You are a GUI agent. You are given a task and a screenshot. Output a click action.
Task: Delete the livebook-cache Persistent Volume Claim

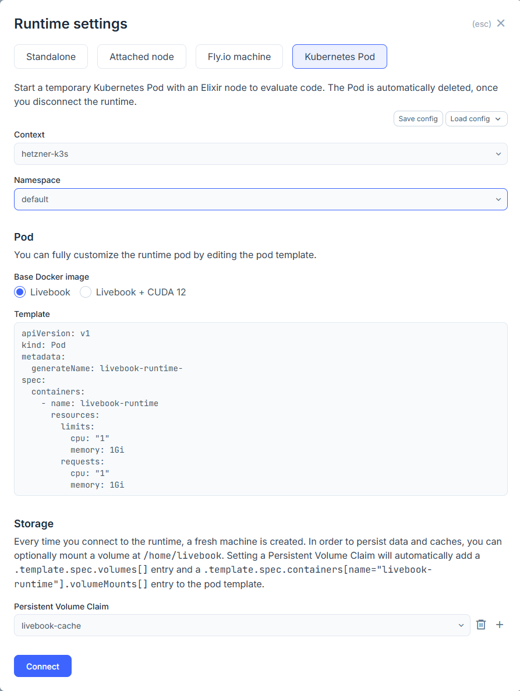click(480, 624)
